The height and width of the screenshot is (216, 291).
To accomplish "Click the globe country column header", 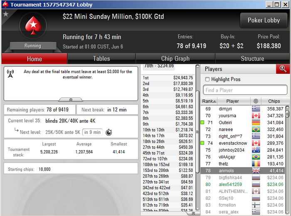I will (x=256, y=101).
